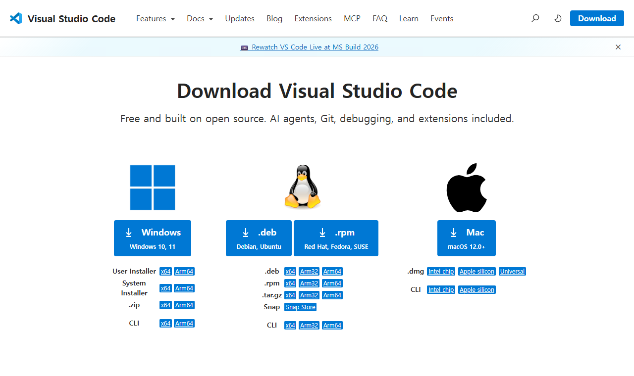Download Windows CLI x64
Image resolution: width=634 pixels, height=376 pixels.
pos(165,324)
